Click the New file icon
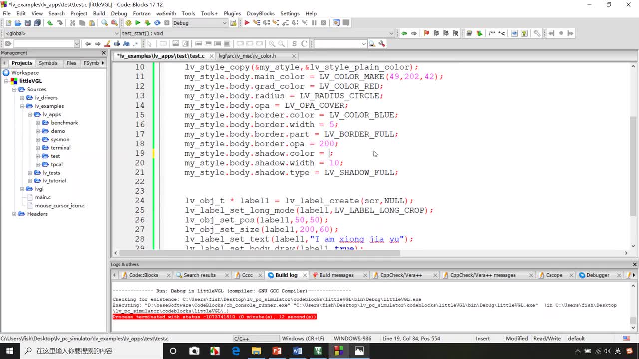The width and height of the screenshot is (639, 359). [8, 23]
